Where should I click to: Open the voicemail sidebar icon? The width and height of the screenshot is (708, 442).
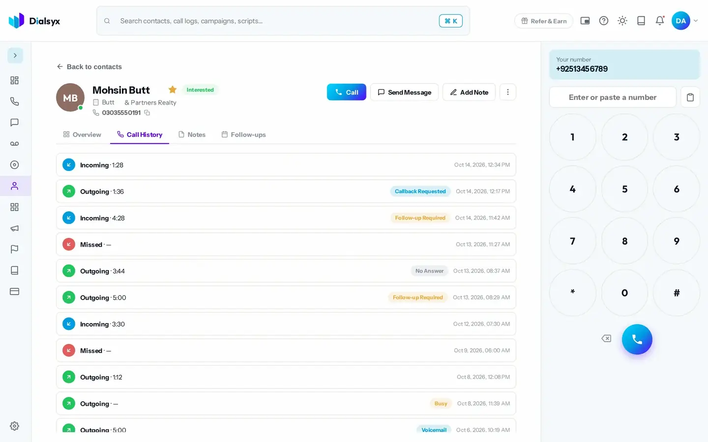pos(15,143)
